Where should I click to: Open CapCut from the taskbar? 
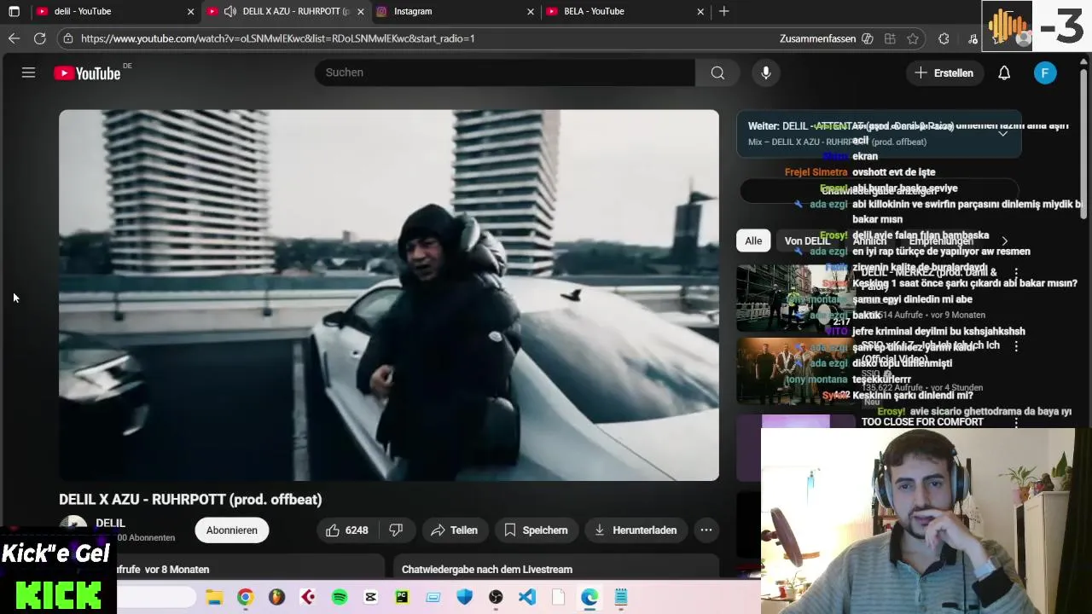(370, 597)
